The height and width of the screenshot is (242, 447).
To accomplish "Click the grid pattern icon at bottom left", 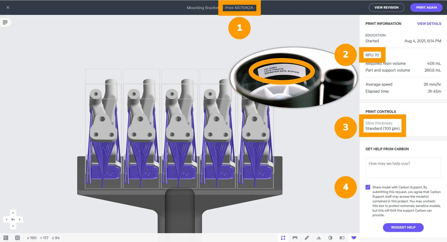I will 18,238.
